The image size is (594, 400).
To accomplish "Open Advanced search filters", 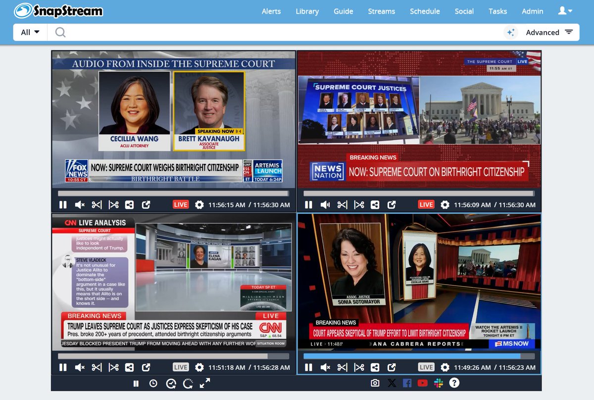I will click(549, 32).
